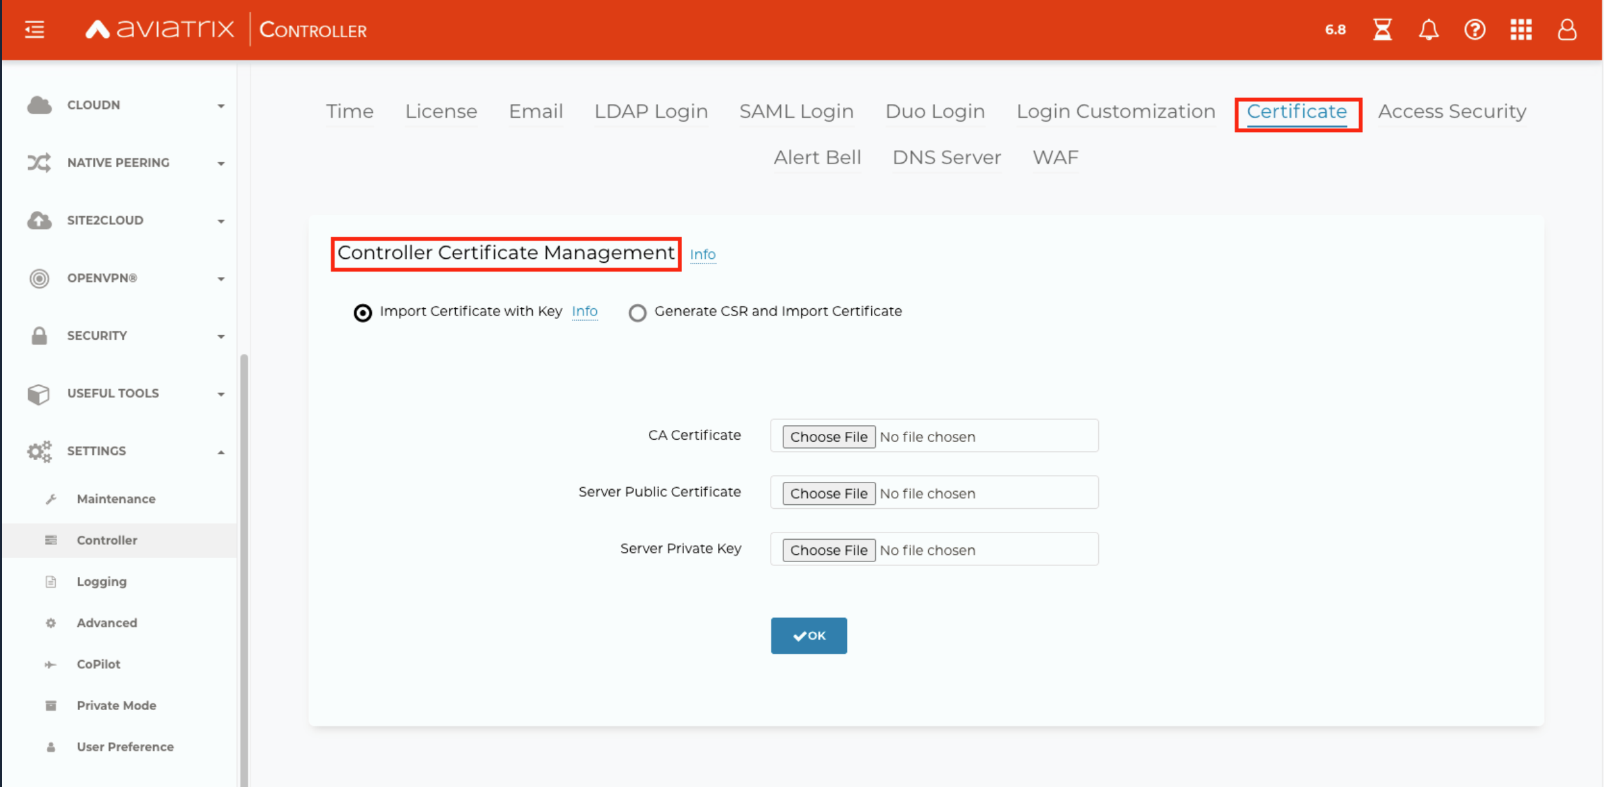Open the help question mark icon
This screenshot has height=787, width=1604.
point(1475,29)
